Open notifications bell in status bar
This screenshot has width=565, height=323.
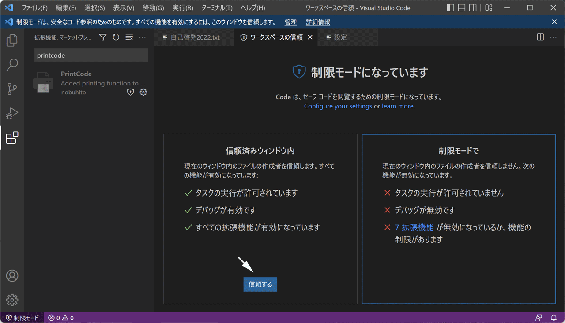(554, 318)
